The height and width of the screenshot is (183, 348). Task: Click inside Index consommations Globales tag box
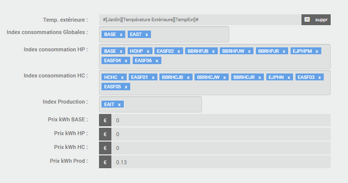(x=164, y=35)
